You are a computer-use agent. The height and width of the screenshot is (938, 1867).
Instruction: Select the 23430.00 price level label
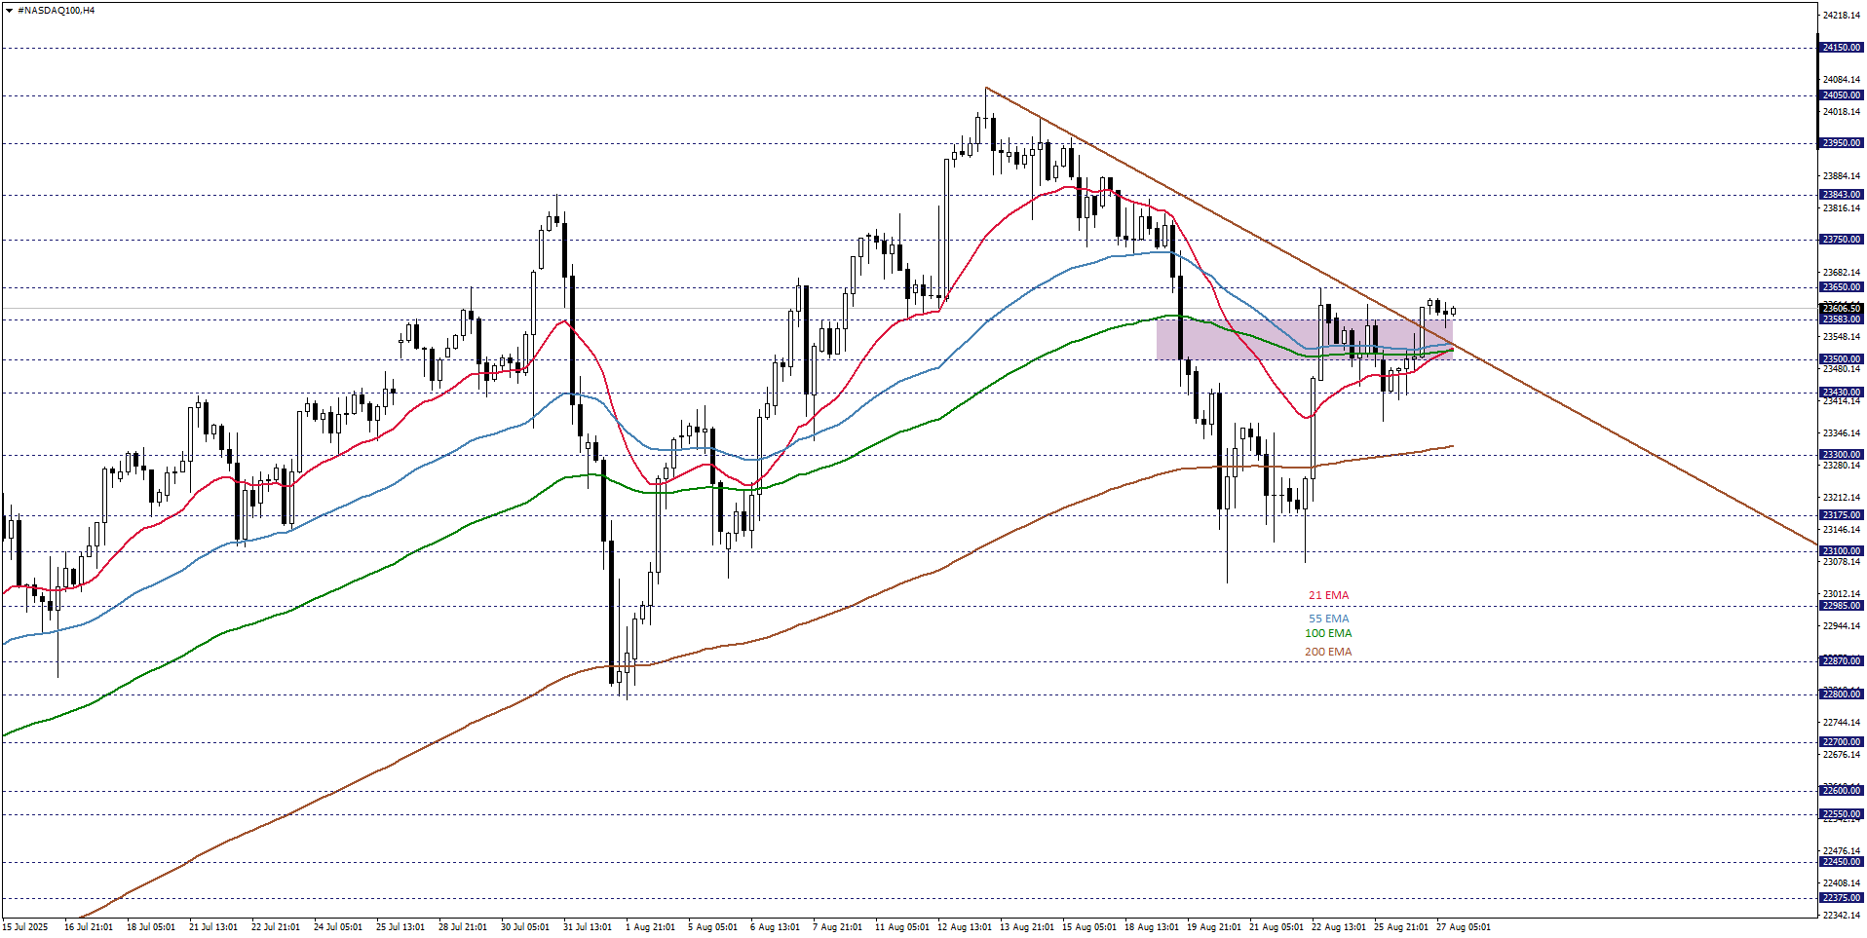click(x=1841, y=393)
